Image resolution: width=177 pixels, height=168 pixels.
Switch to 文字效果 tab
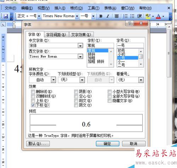(x=81, y=35)
